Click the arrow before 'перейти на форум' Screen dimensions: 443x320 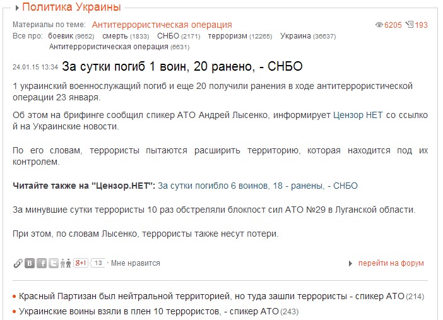[351, 263]
